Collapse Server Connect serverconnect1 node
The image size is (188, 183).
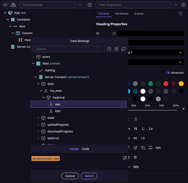pyautogui.click(x=36, y=77)
